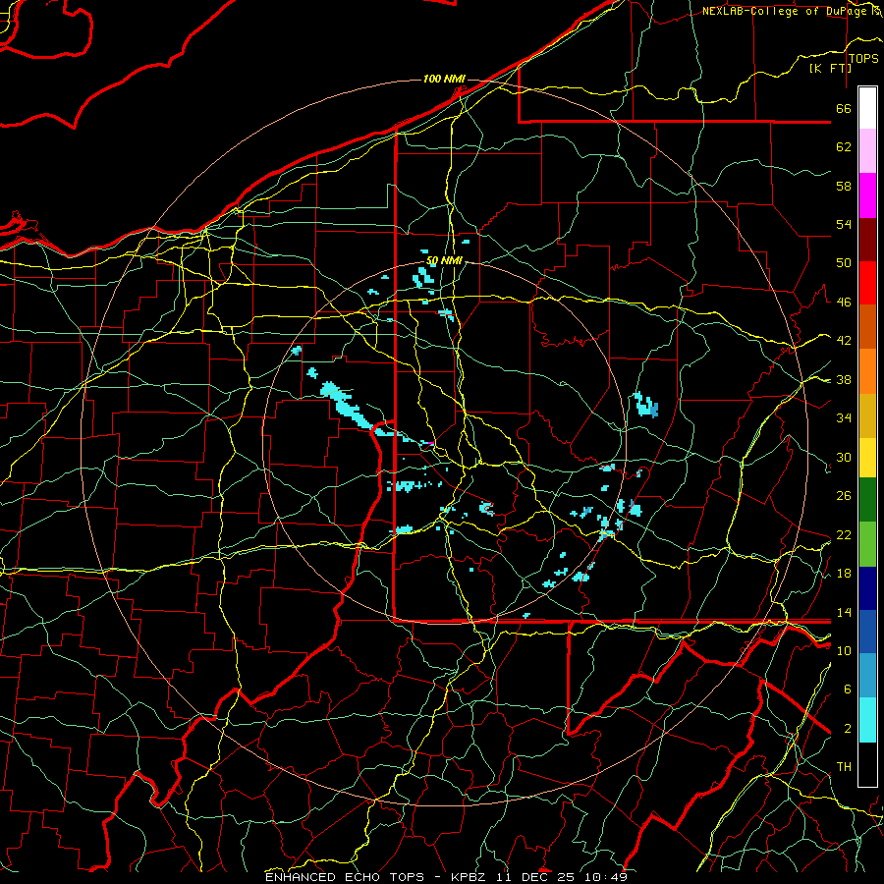884x884 pixels.
Task: Click the legend value '30'
Action: 844,457
